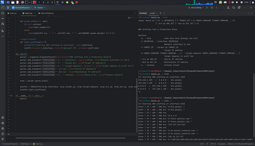Click the editor vertical scrollbar
The width and height of the screenshot is (255, 146).
click(x=137, y=105)
